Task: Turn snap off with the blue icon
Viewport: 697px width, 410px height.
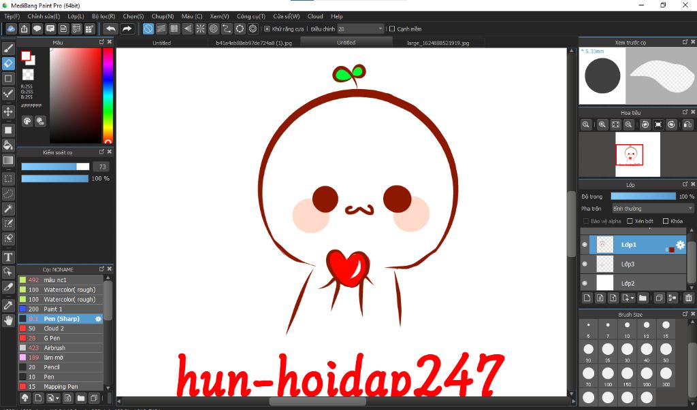Action: pos(148,29)
